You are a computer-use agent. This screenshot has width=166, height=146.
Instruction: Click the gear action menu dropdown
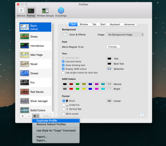click(36, 116)
